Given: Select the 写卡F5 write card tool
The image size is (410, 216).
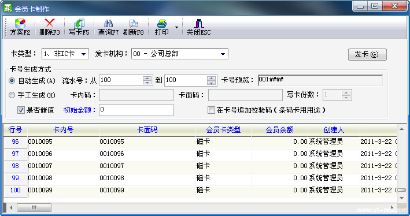Looking at the screenshot, I should [79, 27].
